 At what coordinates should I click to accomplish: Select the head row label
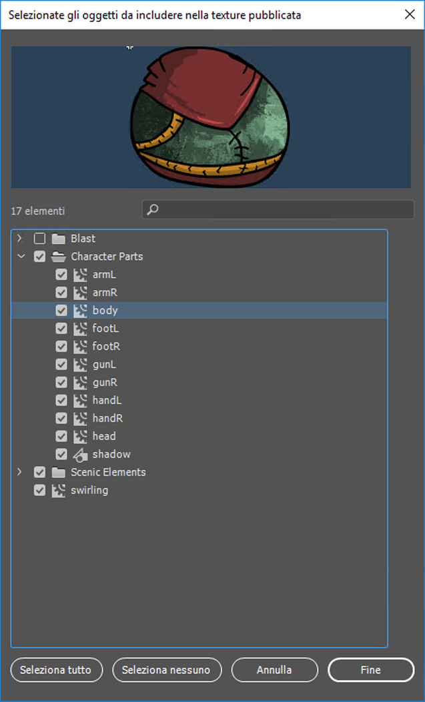(x=103, y=436)
